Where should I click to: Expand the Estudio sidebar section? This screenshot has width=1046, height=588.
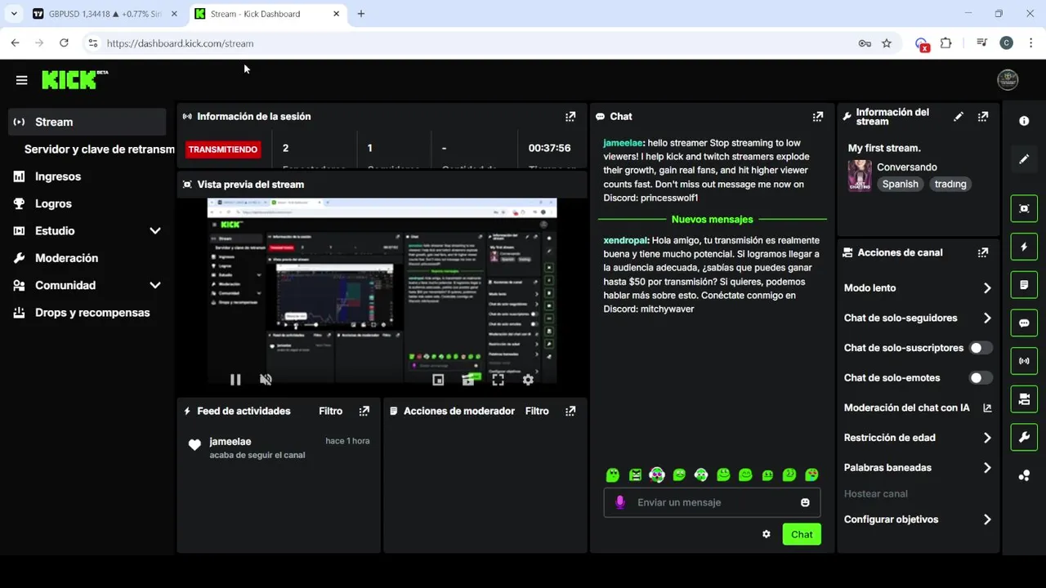pos(155,231)
